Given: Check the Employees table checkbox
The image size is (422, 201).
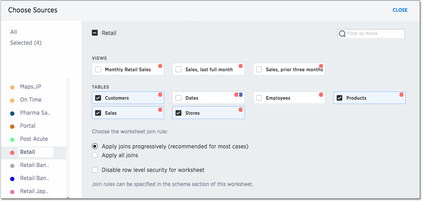Looking at the screenshot, I should pos(259,98).
